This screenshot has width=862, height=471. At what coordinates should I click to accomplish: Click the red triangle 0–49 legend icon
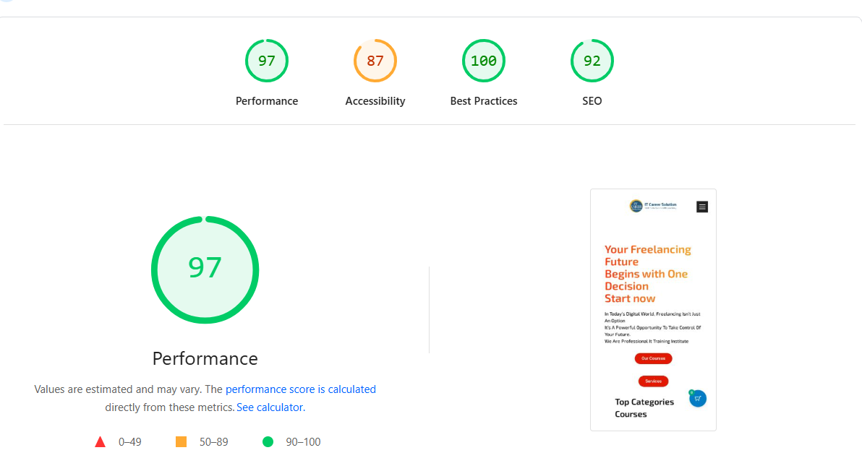coord(100,441)
